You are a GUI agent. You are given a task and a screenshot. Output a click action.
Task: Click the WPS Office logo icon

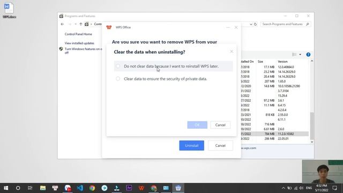point(109,27)
